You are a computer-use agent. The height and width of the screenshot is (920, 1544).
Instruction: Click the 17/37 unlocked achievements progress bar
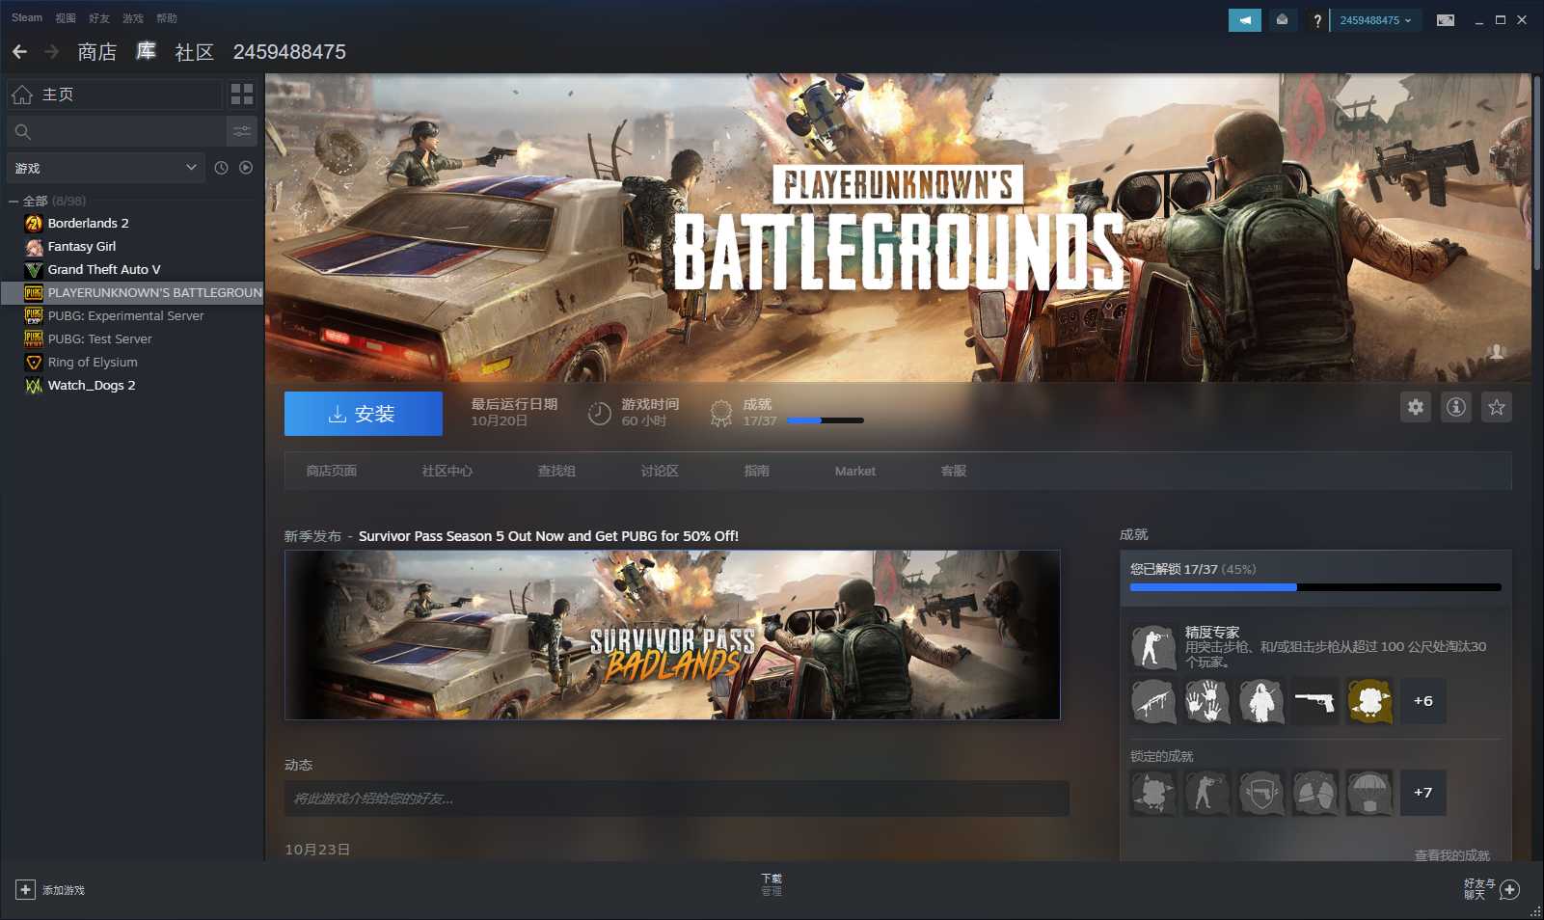1315,587
